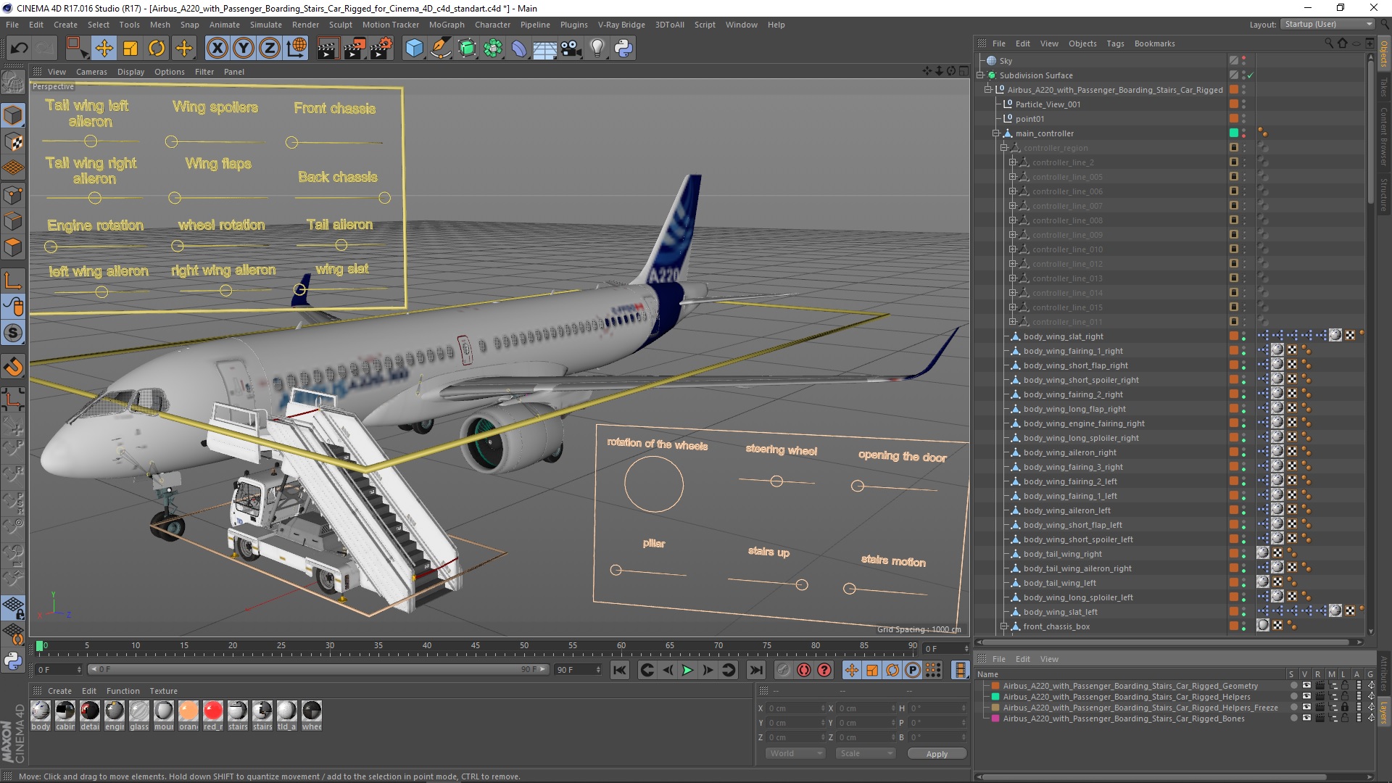Switch to Model mode

(x=13, y=115)
